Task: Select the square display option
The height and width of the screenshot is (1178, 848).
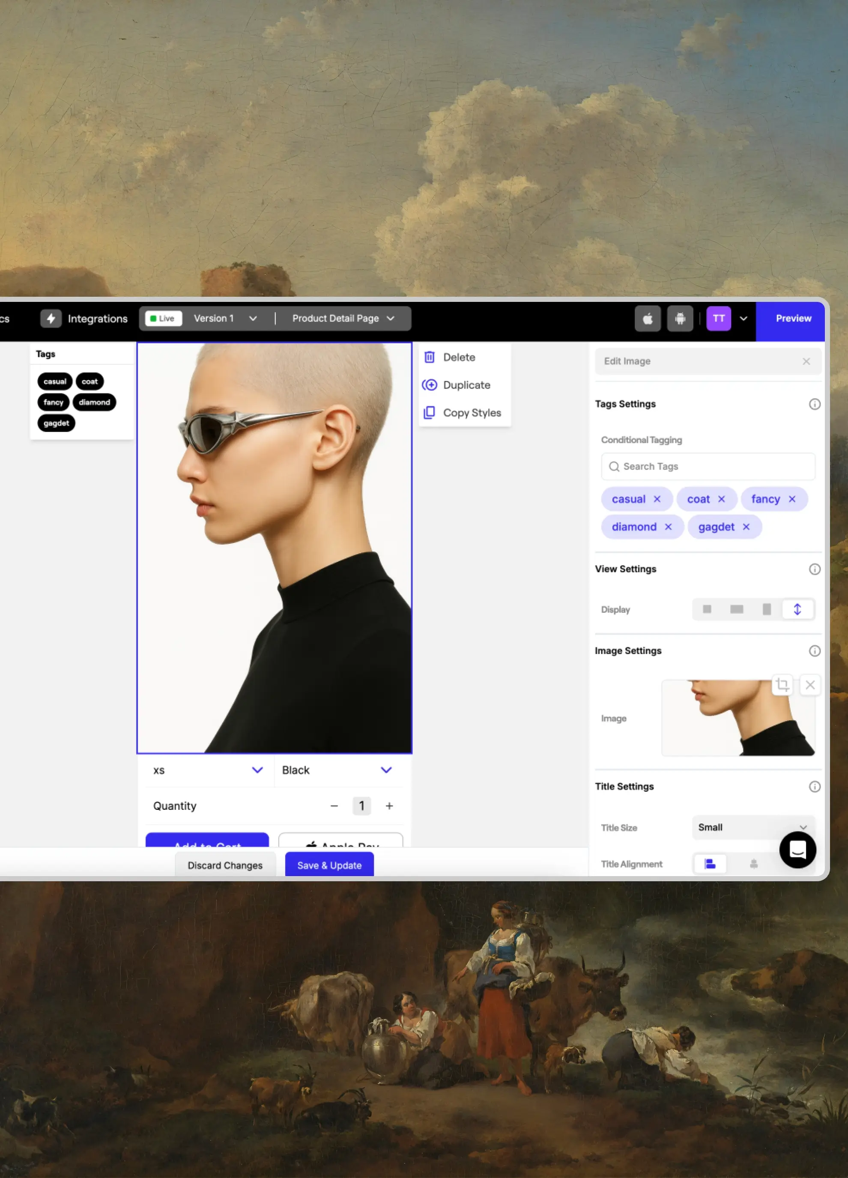Action: tap(707, 609)
